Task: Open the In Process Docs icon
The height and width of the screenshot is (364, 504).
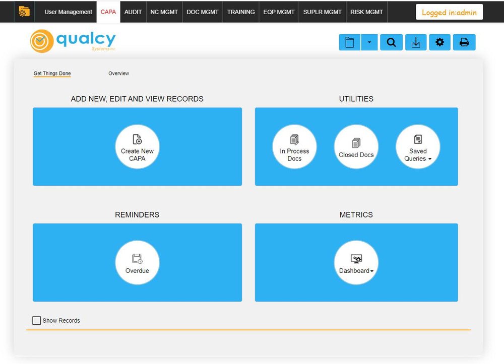Action: coord(294,146)
